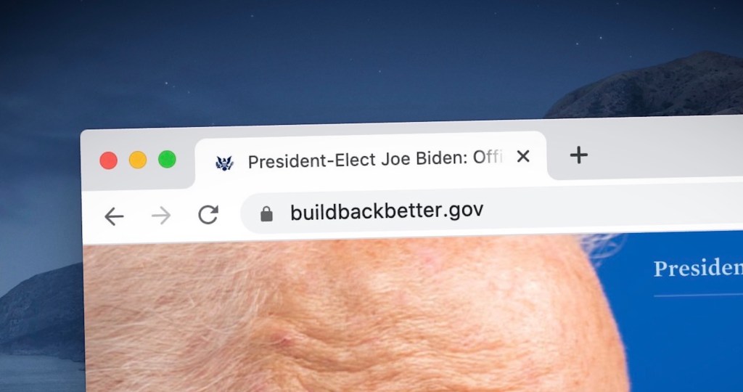The height and width of the screenshot is (392, 743).
Task: Open a new tab with the plus button
Action: tap(578, 155)
